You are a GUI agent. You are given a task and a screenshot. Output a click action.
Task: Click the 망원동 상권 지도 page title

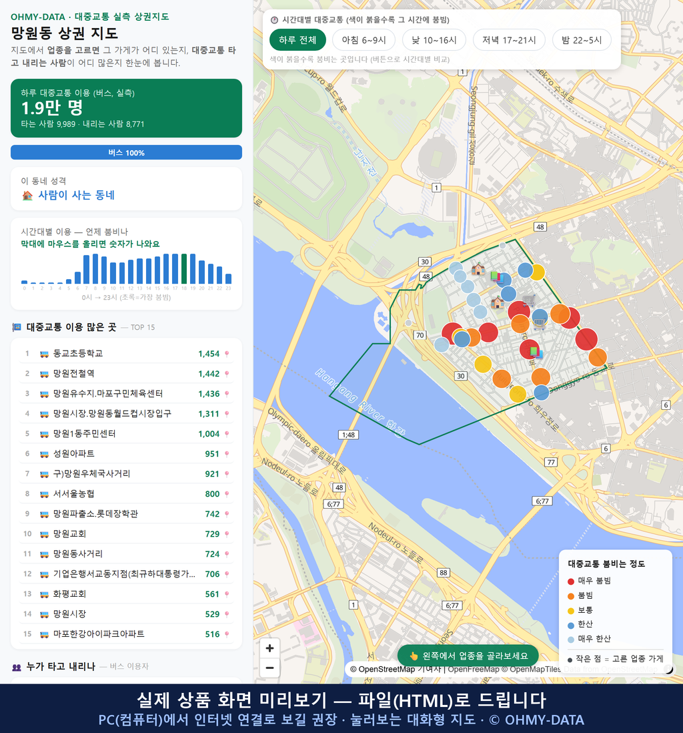click(x=65, y=33)
